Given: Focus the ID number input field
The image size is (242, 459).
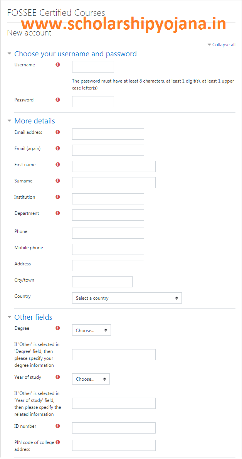Looking at the screenshot, I should pyautogui.click(x=114, y=428).
